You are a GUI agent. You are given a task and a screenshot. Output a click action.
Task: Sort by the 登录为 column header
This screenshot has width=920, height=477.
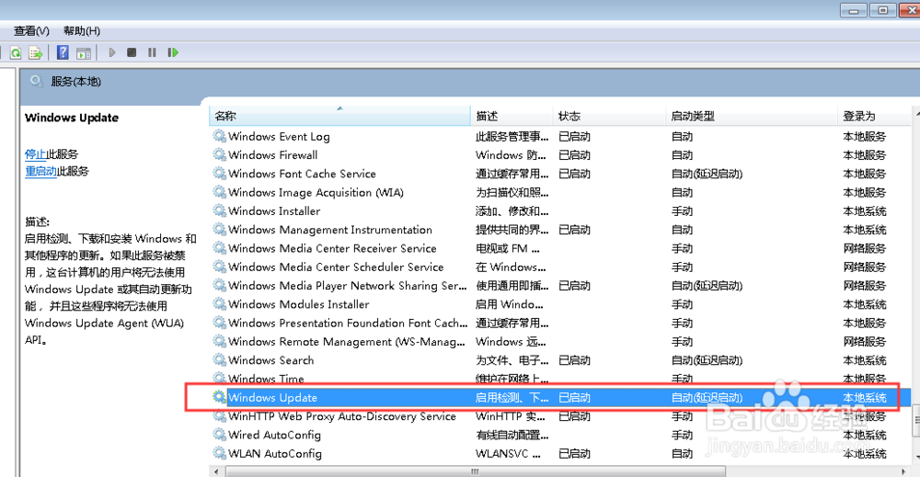tap(874, 116)
